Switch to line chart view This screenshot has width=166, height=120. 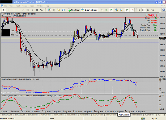(x=102, y=10)
